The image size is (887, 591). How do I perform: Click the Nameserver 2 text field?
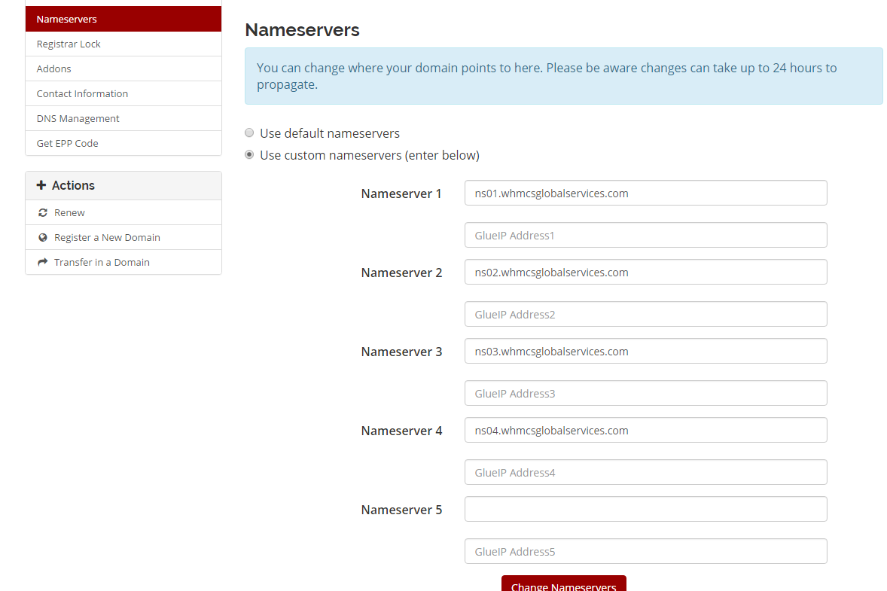[645, 272]
